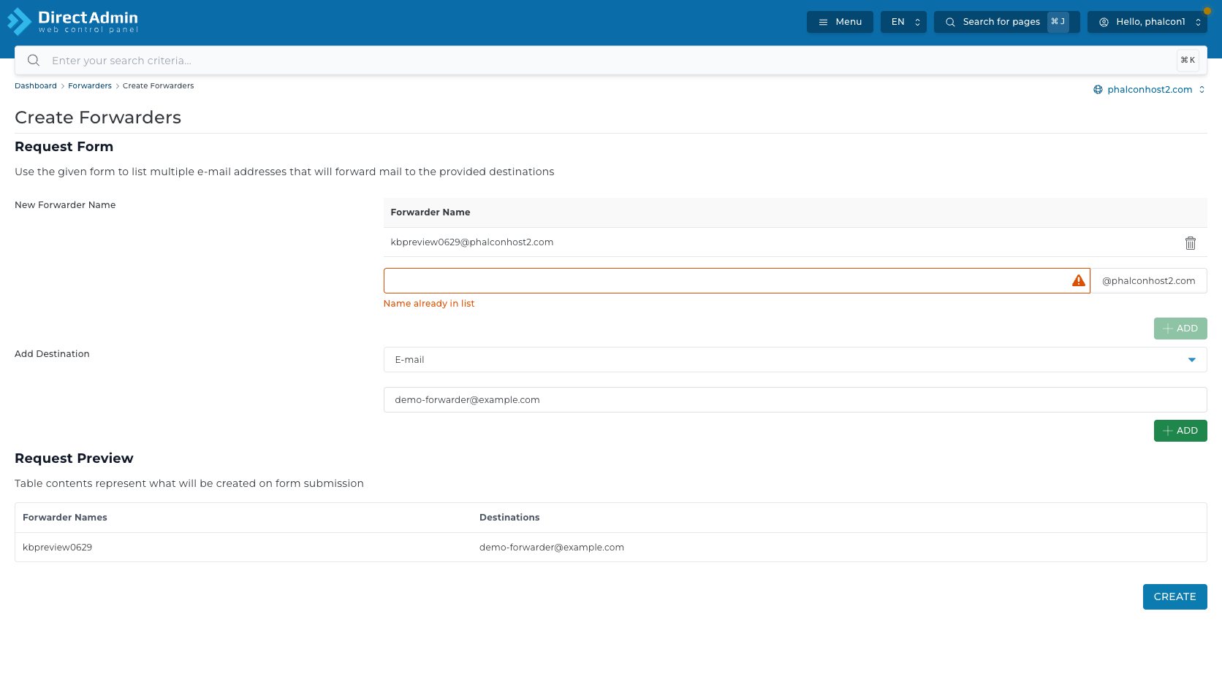Click the destination field with demo-forwarder@example.com
This screenshot has width=1222, height=687.
(x=795, y=400)
